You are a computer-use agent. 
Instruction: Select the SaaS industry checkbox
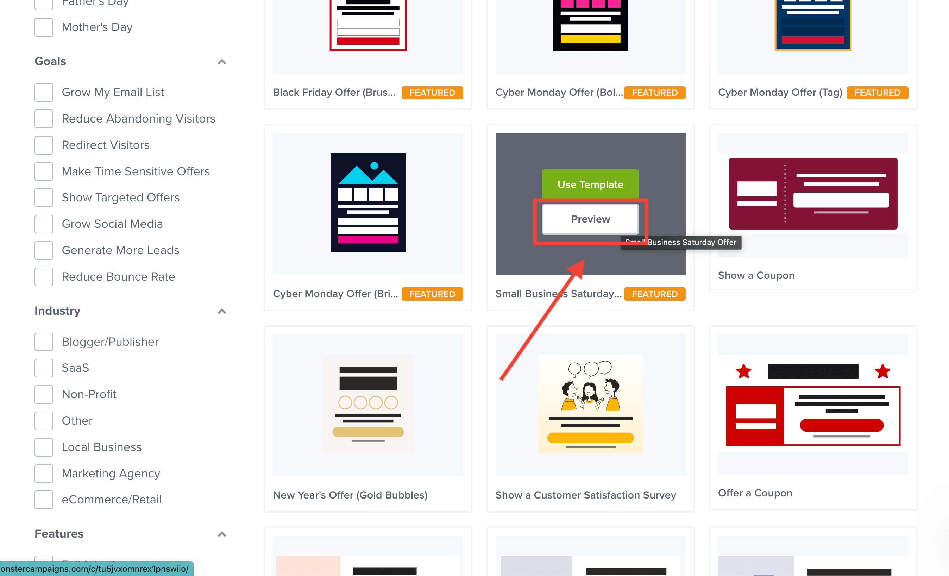point(44,368)
